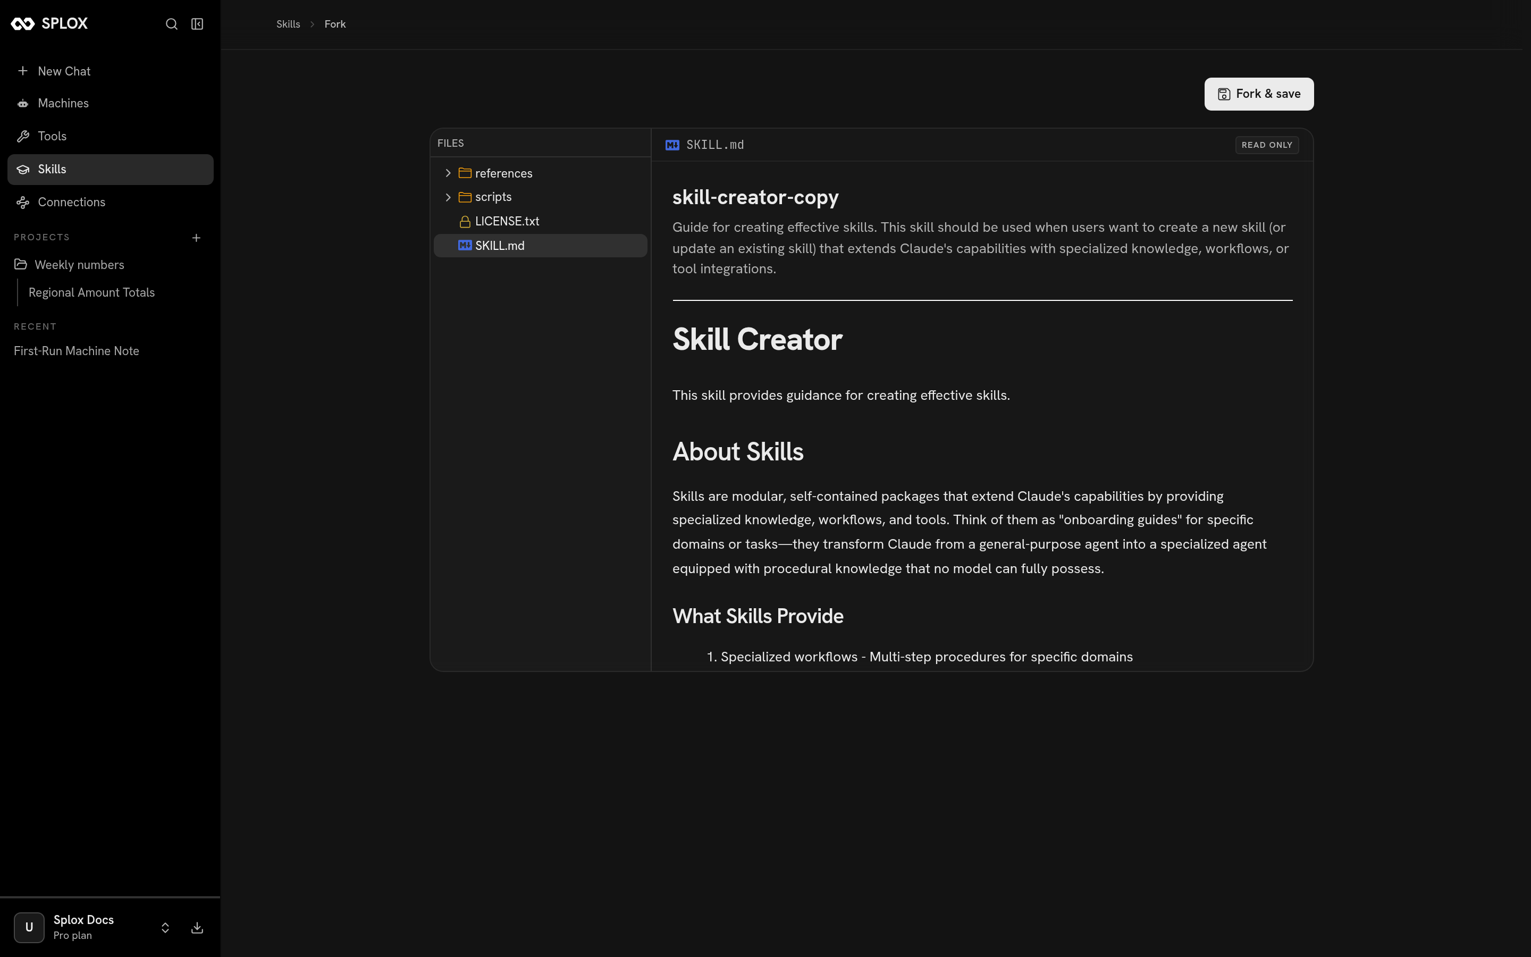Click the What Skills Provide heading
Viewport: 1531px width, 957px height.
(758, 616)
